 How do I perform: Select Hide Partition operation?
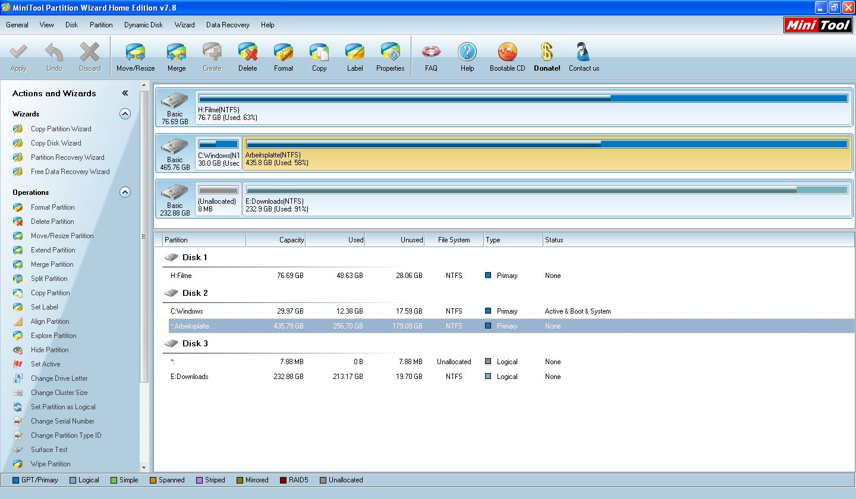(49, 350)
